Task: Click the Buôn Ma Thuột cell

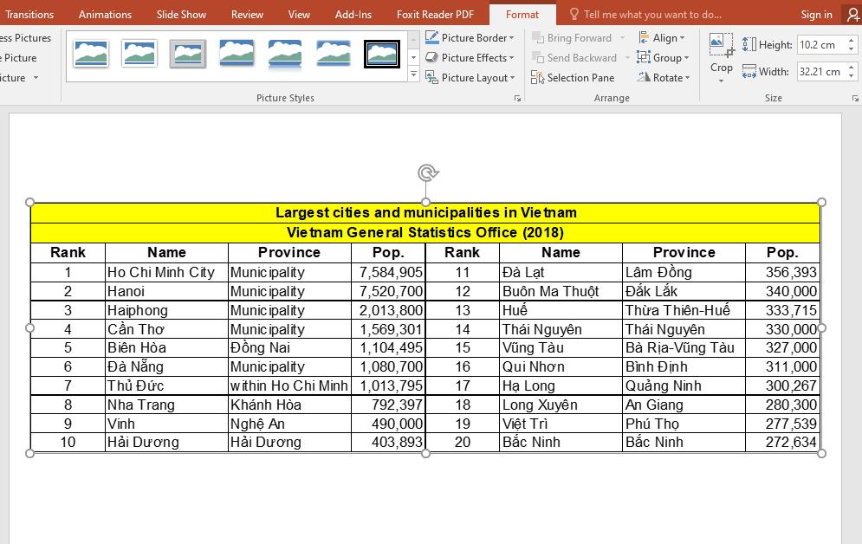Action: point(561,291)
